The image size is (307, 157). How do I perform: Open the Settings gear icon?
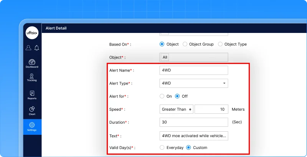(32, 125)
